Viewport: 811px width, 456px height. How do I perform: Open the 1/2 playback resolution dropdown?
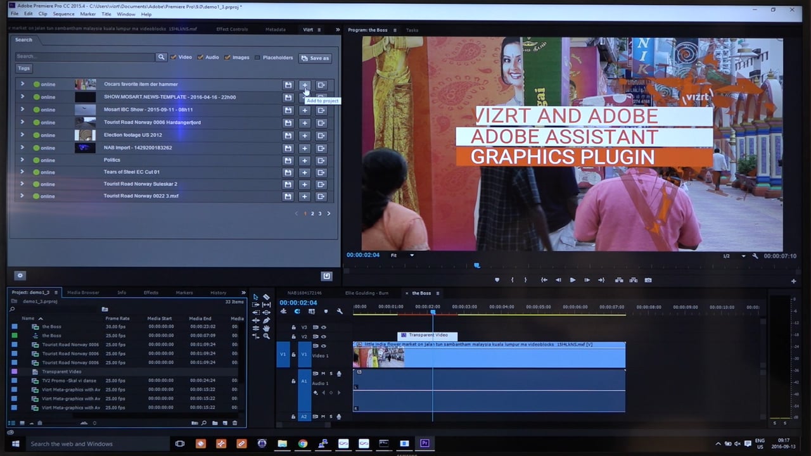tap(744, 256)
